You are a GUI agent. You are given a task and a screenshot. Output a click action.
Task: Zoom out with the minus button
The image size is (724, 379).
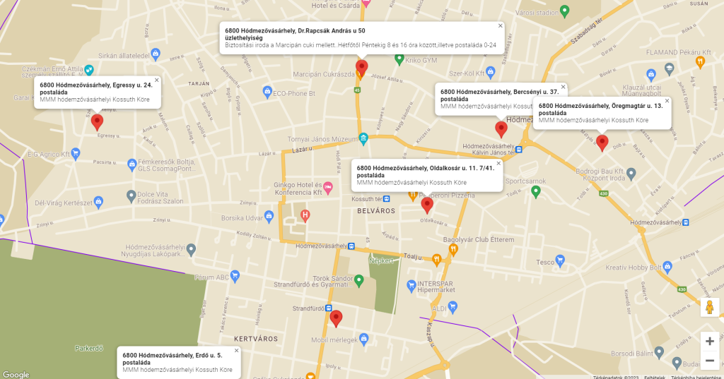(709, 361)
